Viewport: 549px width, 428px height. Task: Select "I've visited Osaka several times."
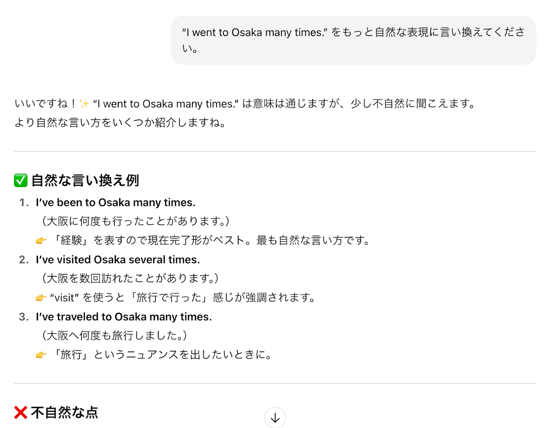click(x=118, y=259)
